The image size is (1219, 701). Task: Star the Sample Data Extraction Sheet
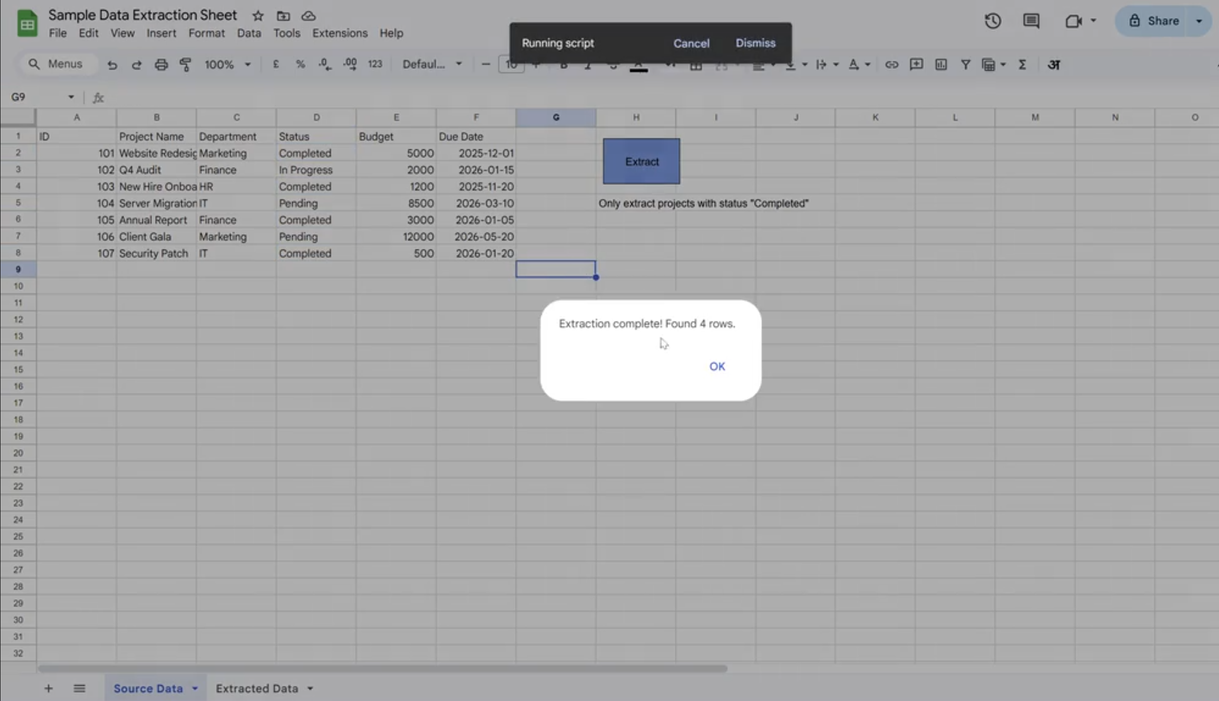point(258,16)
